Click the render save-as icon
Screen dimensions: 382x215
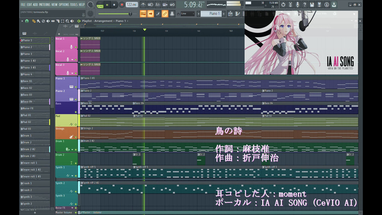pos(320,4)
